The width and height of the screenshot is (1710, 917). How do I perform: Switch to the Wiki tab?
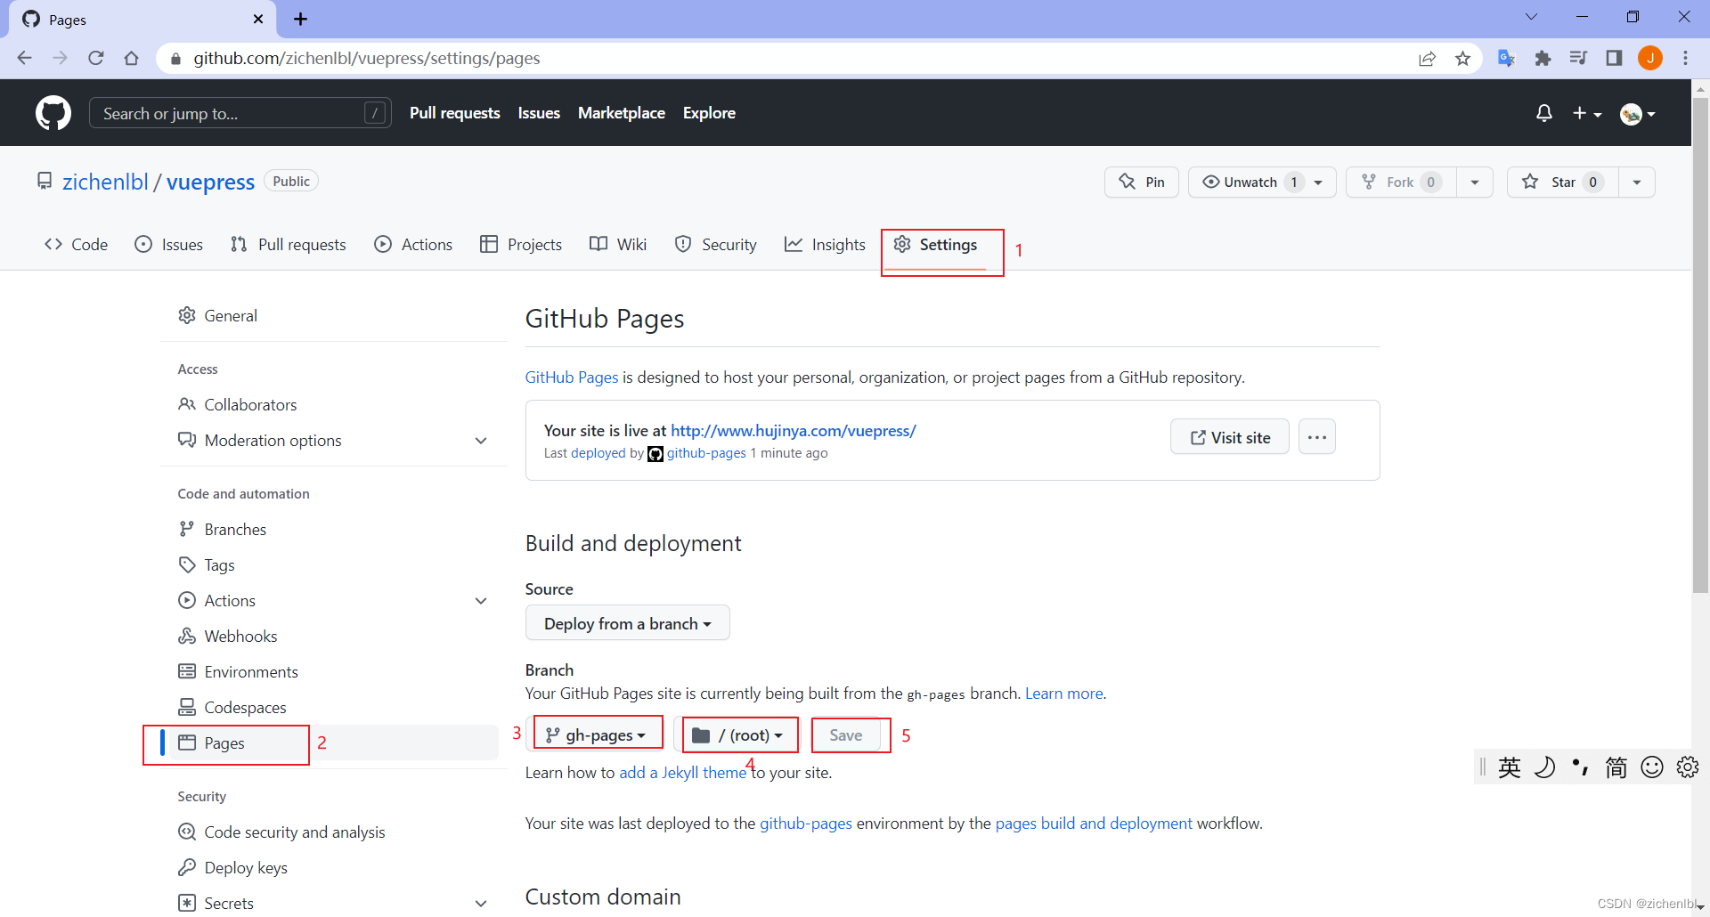pyautogui.click(x=618, y=244)
